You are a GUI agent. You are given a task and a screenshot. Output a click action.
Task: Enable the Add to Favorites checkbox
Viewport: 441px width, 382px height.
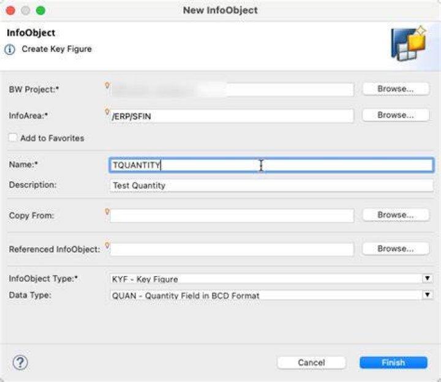(13, 138)
